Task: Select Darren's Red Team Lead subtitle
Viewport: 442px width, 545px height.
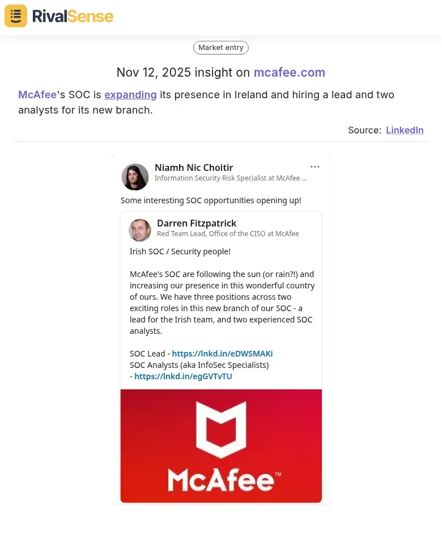Action: coord(227,233)
